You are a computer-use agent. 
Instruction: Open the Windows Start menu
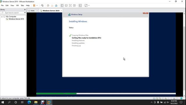pos(3,102)
